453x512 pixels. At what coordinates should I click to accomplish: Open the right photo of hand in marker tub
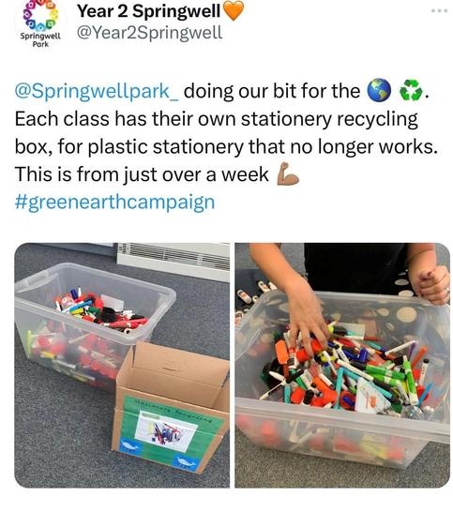[342, 366]
